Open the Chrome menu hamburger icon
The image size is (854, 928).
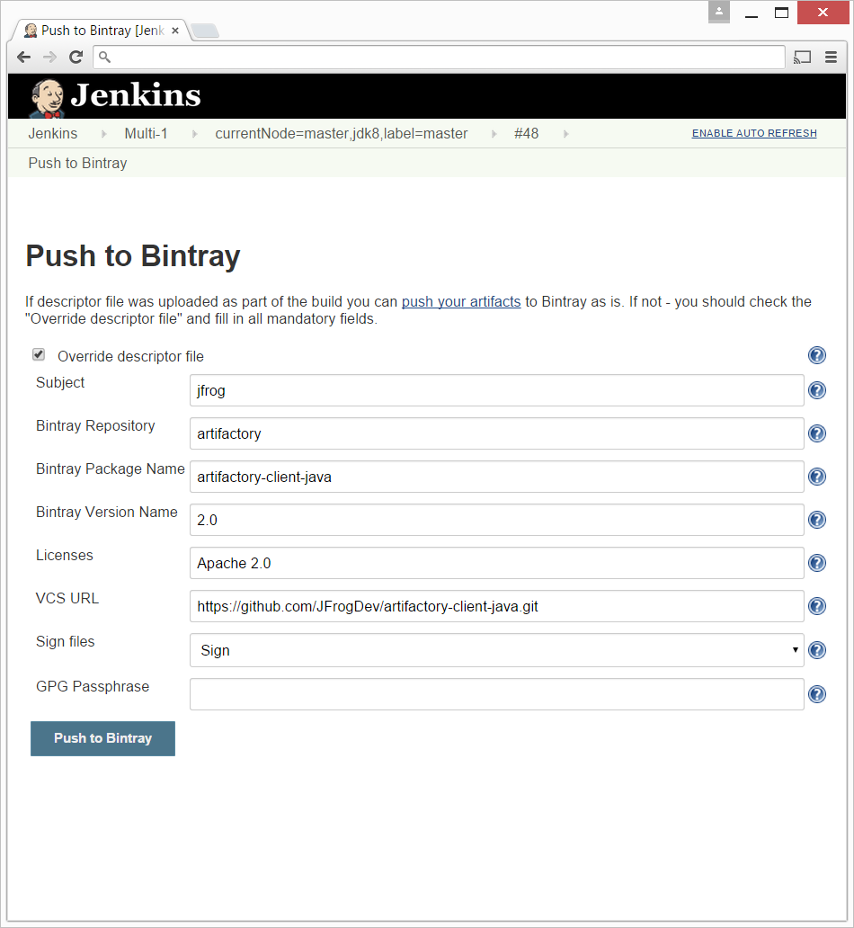tap(831, 58)
